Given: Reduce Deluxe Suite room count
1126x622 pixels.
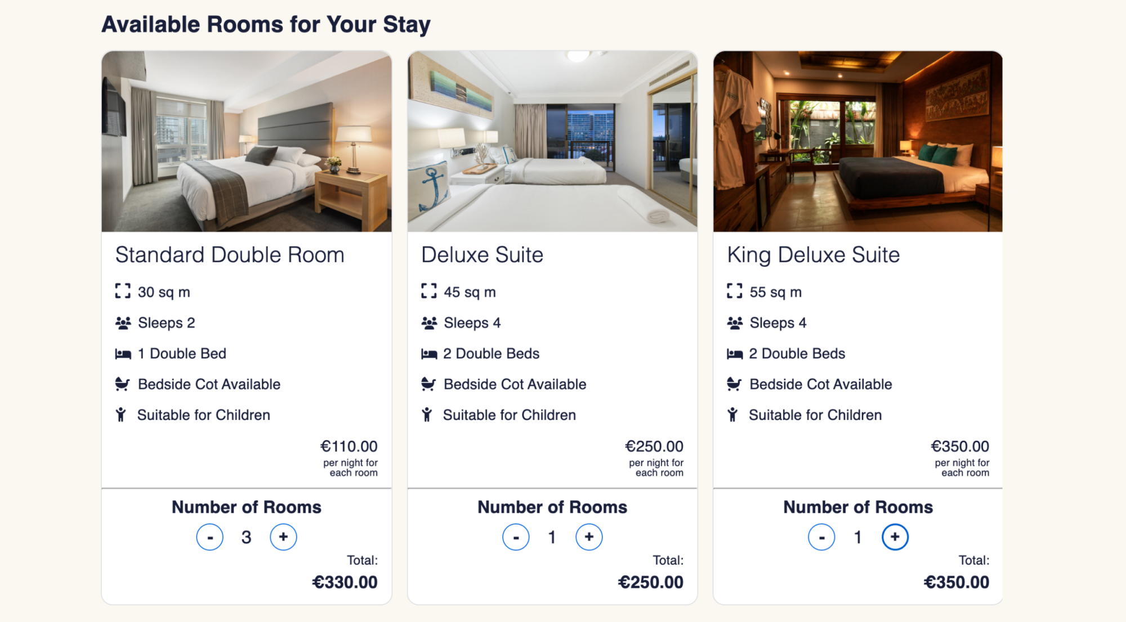Looking at the screenshot, I should (x=516, y=537).
